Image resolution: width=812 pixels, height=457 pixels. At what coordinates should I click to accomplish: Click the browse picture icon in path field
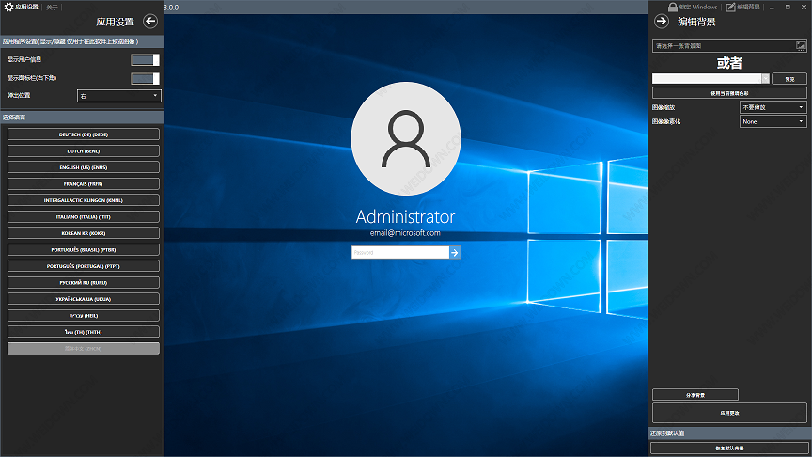click(801, 46)
